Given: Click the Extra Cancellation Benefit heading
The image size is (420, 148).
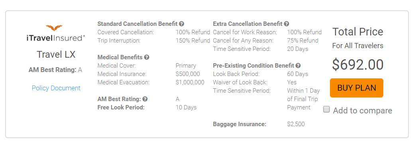Looking at the screenshot, I should click(x=248, y=24).
